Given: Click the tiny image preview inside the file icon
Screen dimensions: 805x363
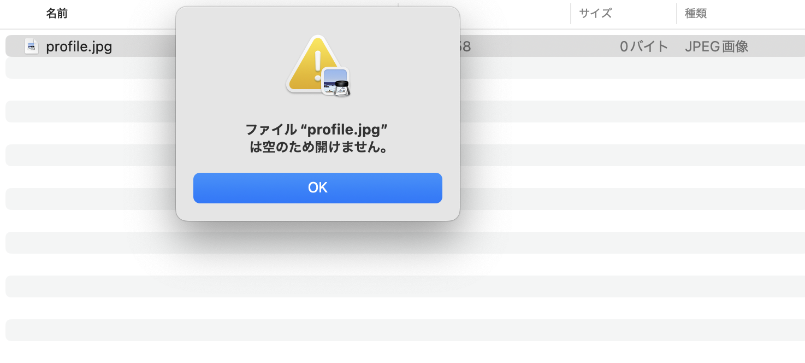Looking at the screenshot, I should (30, 48).
